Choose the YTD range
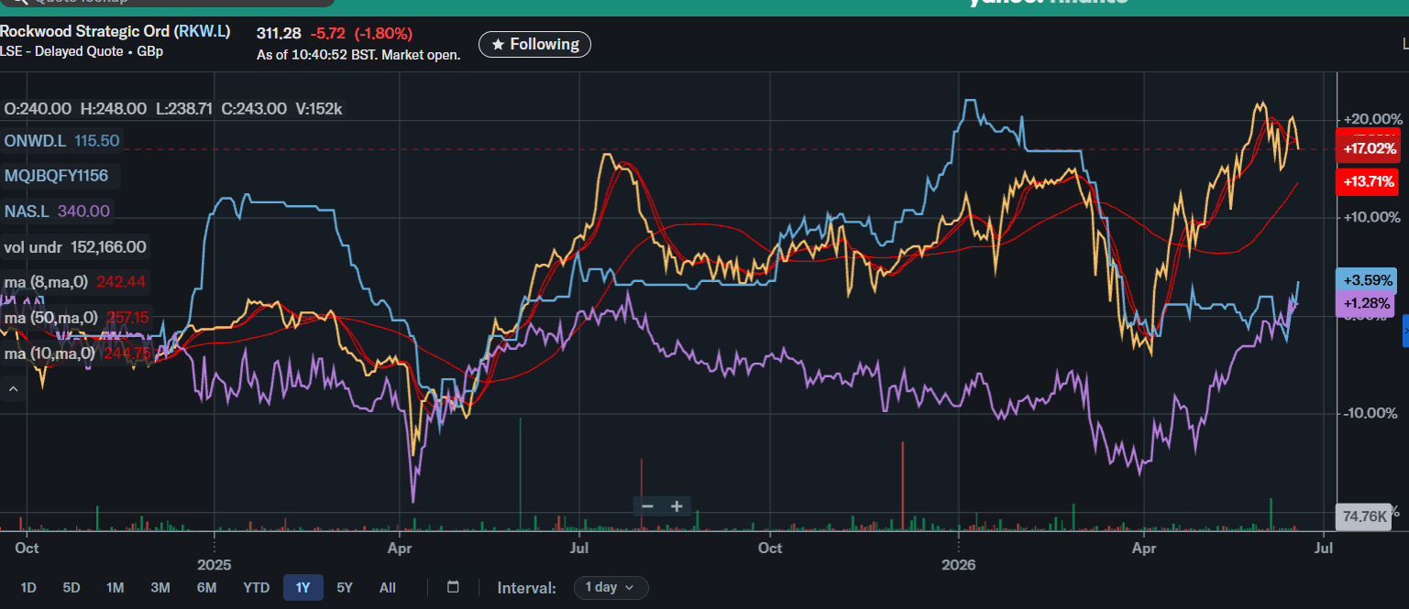 tap(256, 587)
